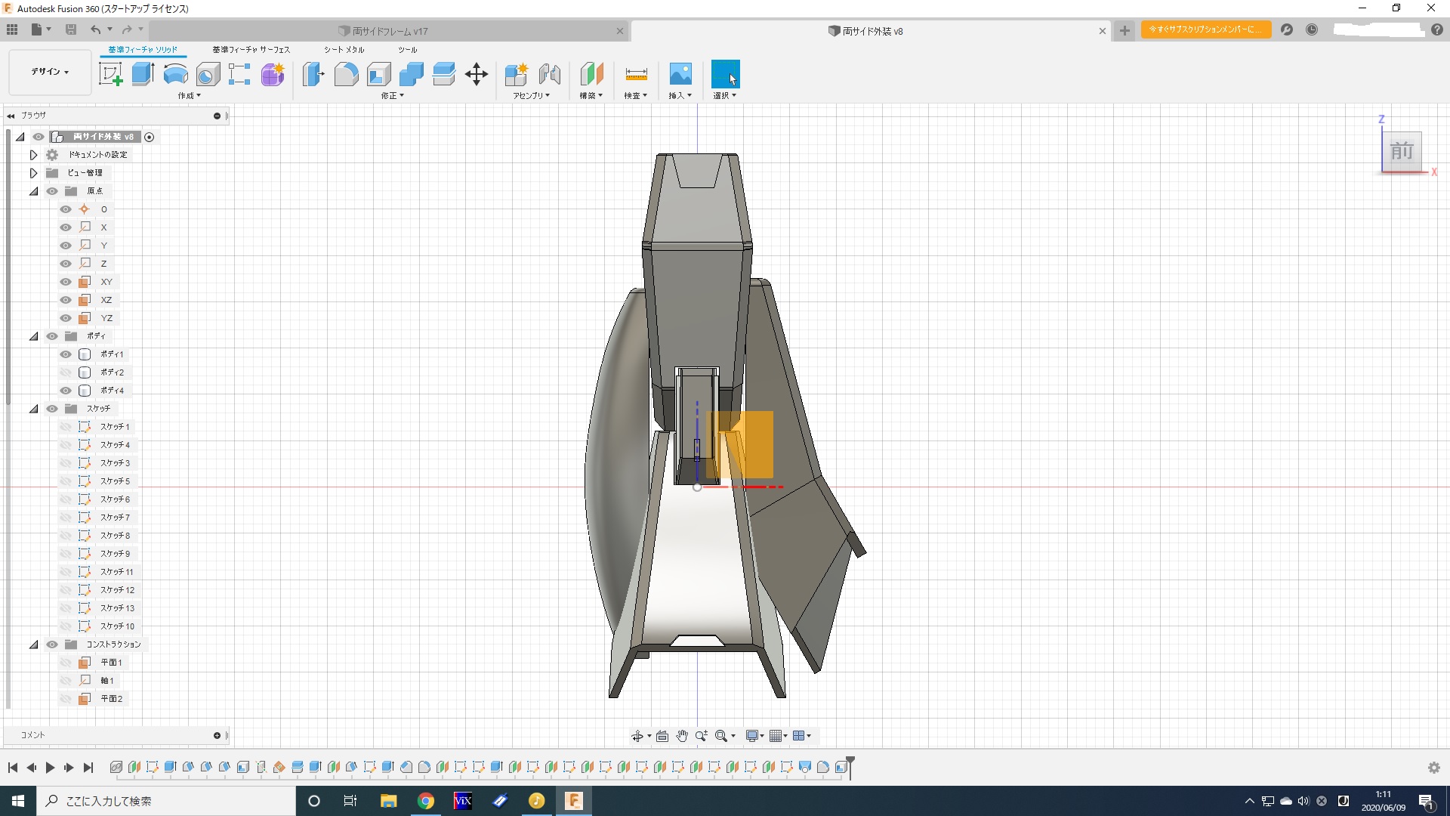This screenshot has width=1450, height=816.
Task: Toggle visibility of the XY origin plane
Action: tap(66, 282)
